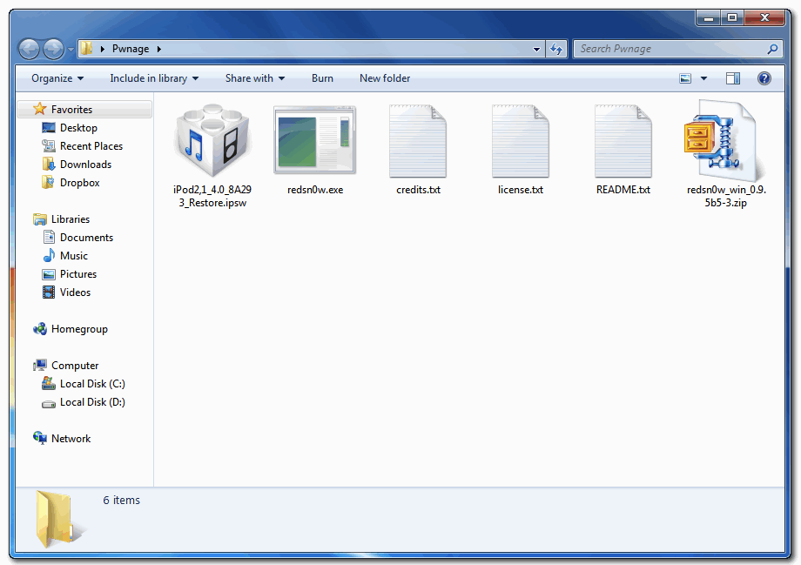Select the credits.txt file icon
801x565 pixels.
[x=418, y=142]
